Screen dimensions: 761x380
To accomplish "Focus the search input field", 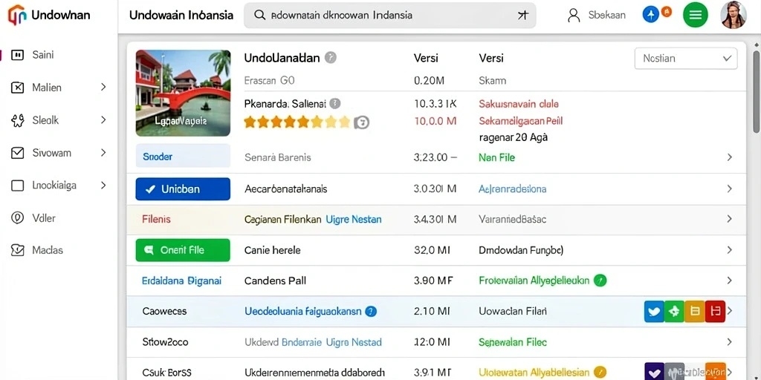I will click(x=389, y=15).
